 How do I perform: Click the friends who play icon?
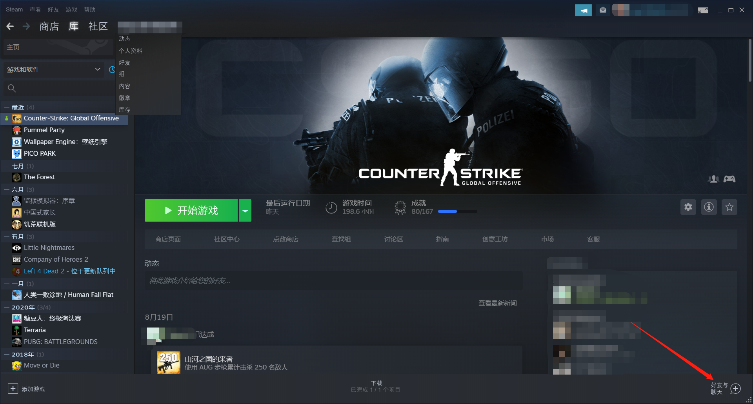click(x=713, y=179)
